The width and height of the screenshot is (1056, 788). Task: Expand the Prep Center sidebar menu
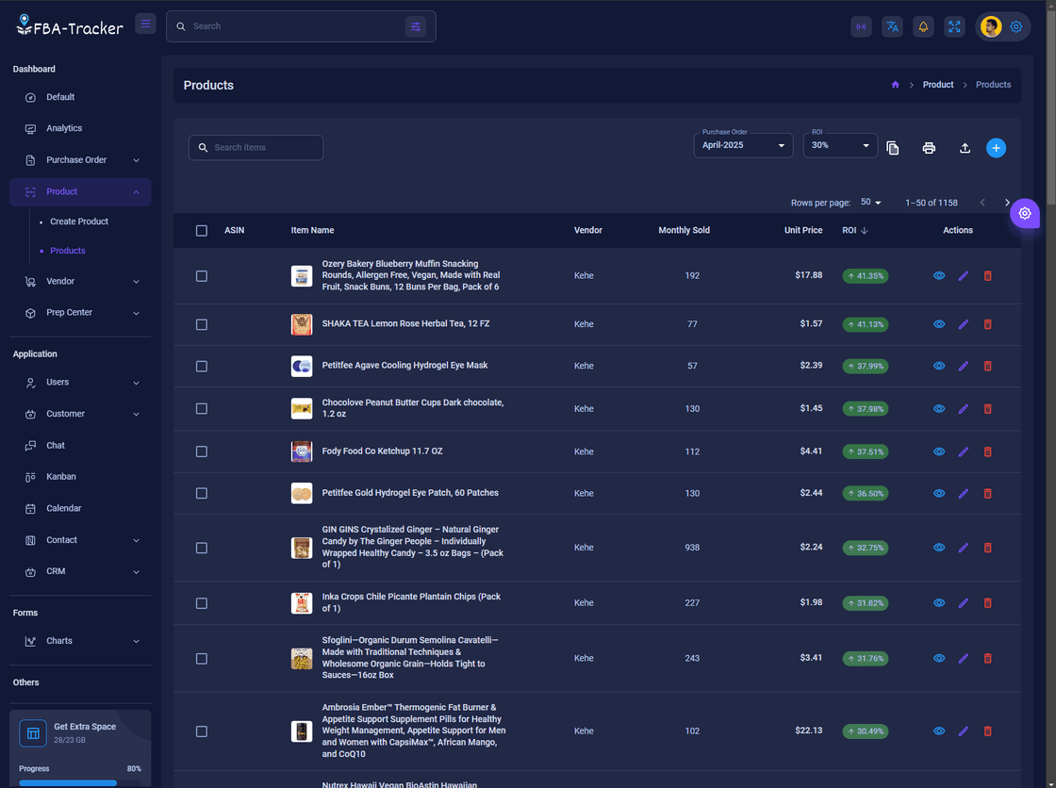click(80, 313)
